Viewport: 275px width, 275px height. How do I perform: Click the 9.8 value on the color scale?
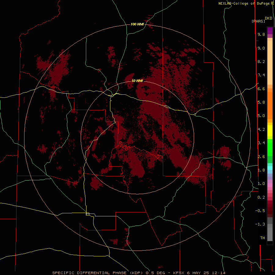pos(261,34)
